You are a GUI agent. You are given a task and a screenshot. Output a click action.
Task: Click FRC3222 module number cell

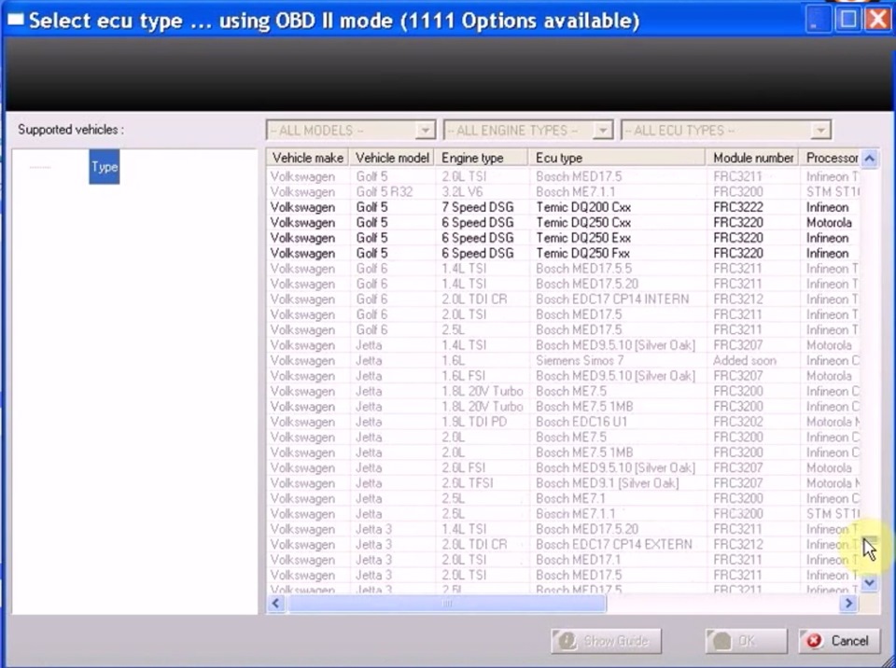(737, 207)
